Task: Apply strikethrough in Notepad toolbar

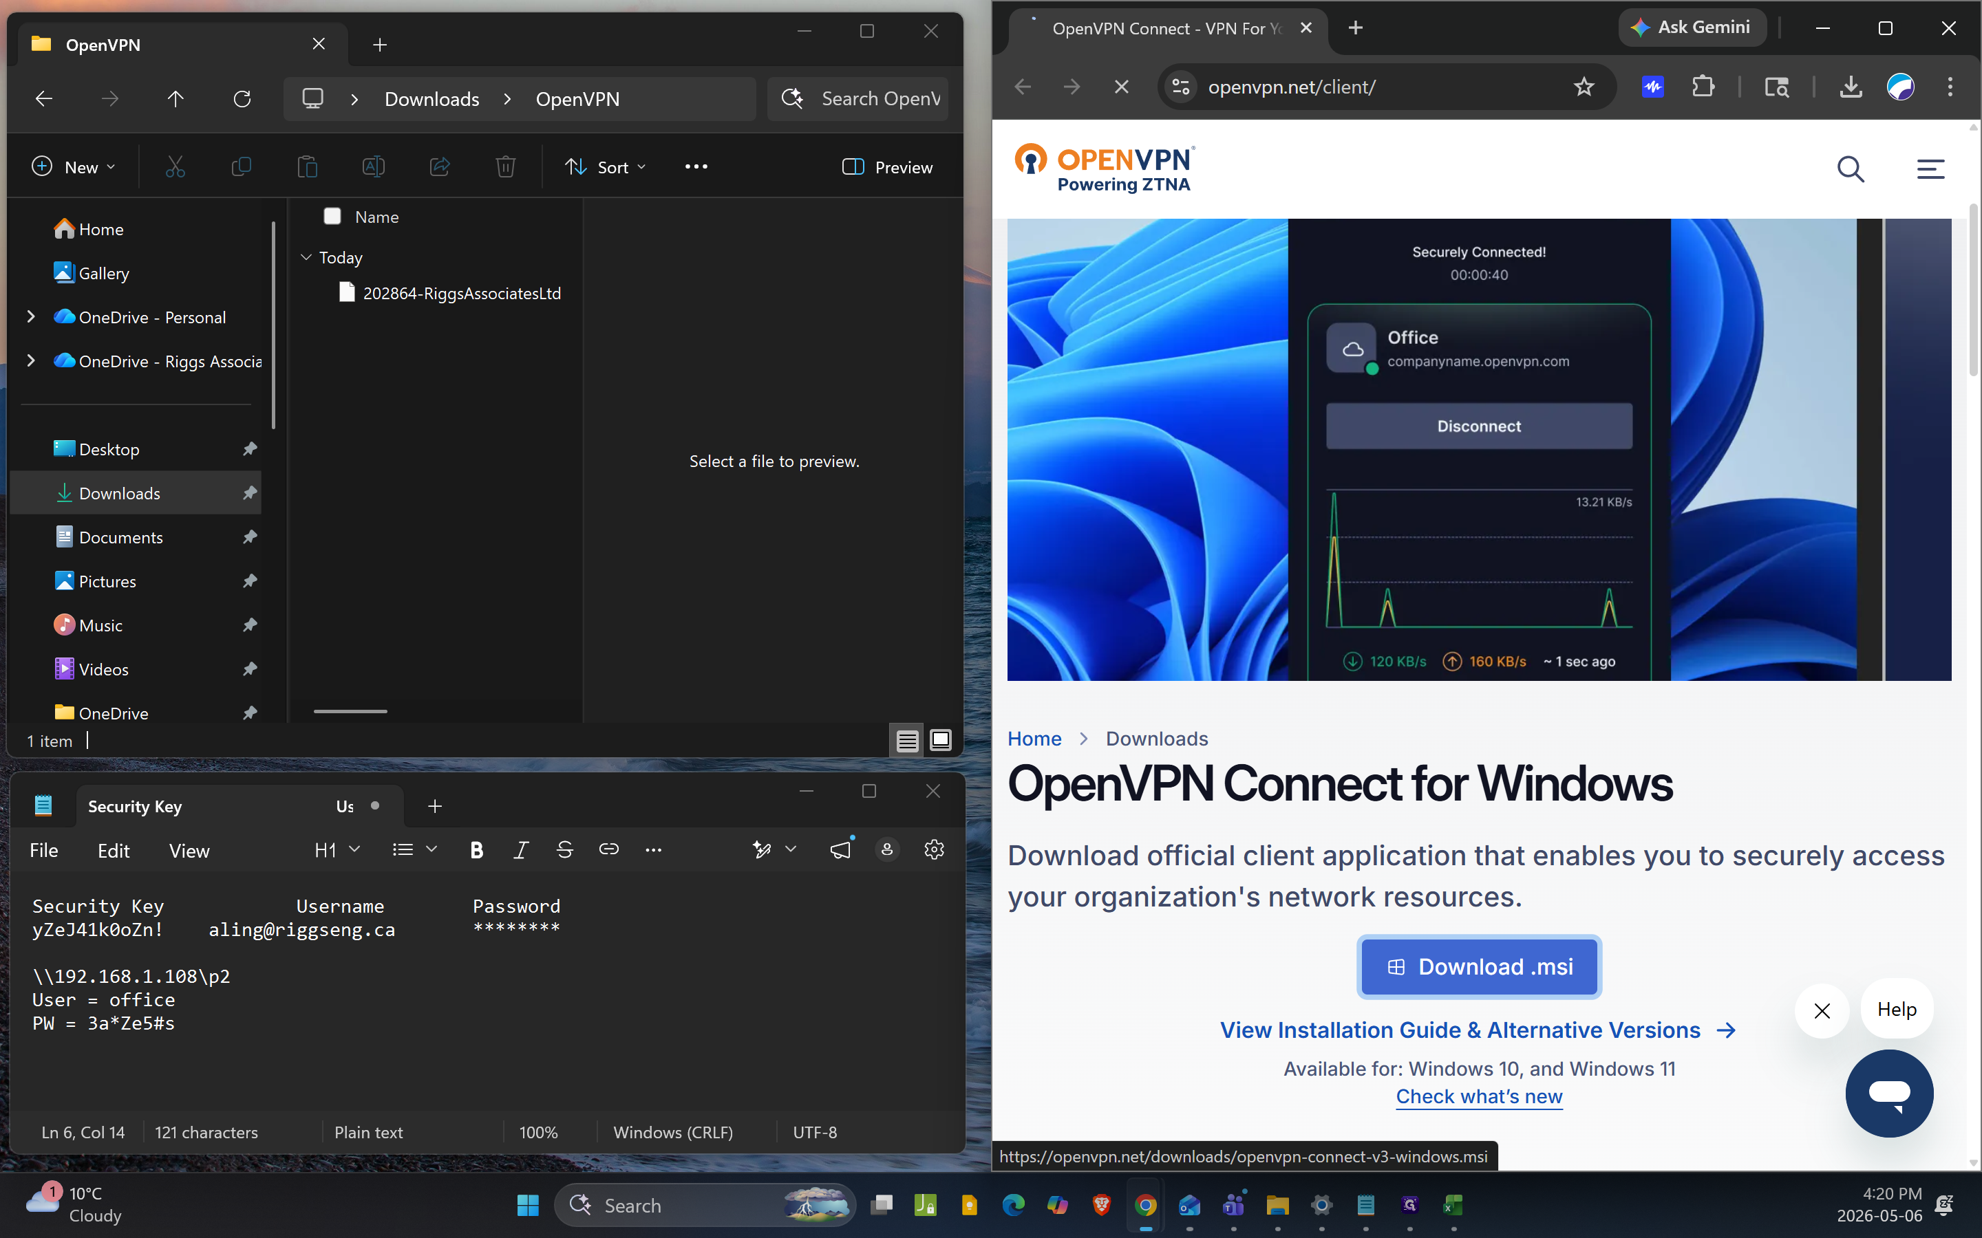Action: point(564,850)
